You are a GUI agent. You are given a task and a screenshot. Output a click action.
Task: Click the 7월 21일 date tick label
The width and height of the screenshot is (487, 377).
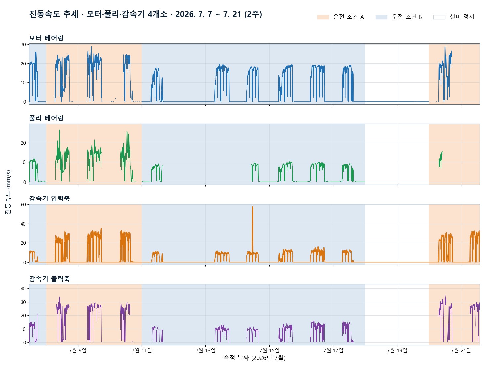(x=461, y=350)
